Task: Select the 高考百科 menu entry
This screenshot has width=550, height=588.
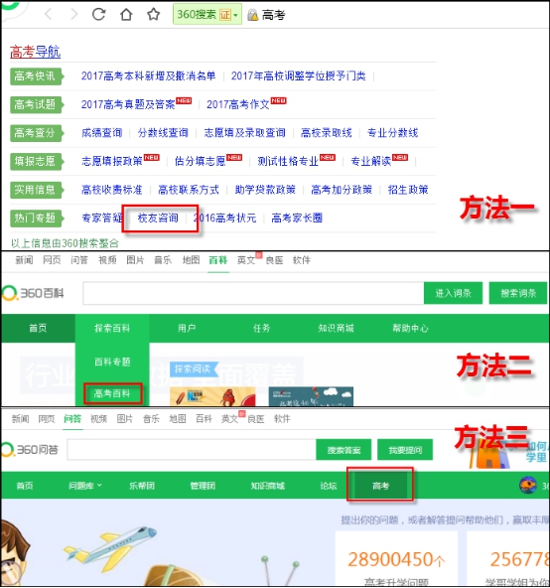Action: click(x=112, y=393)
